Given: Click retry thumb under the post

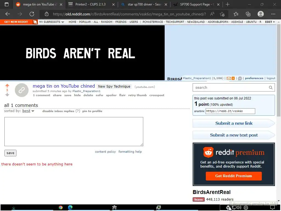Looking at the screenshot, I should 137,95.
